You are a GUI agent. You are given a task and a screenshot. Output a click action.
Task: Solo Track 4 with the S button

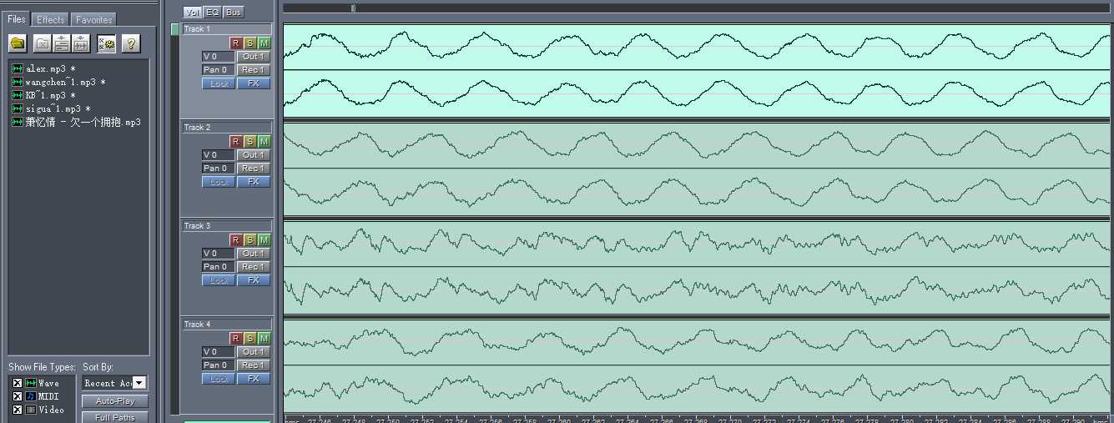pyautogui.click(x=250, y=338)
